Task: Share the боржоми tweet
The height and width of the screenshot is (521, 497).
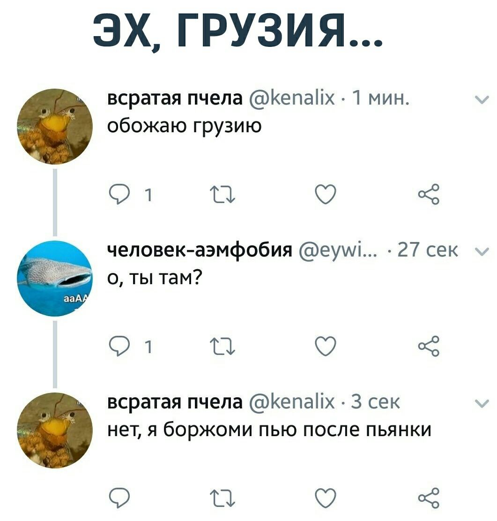Action: coord(429,498)
